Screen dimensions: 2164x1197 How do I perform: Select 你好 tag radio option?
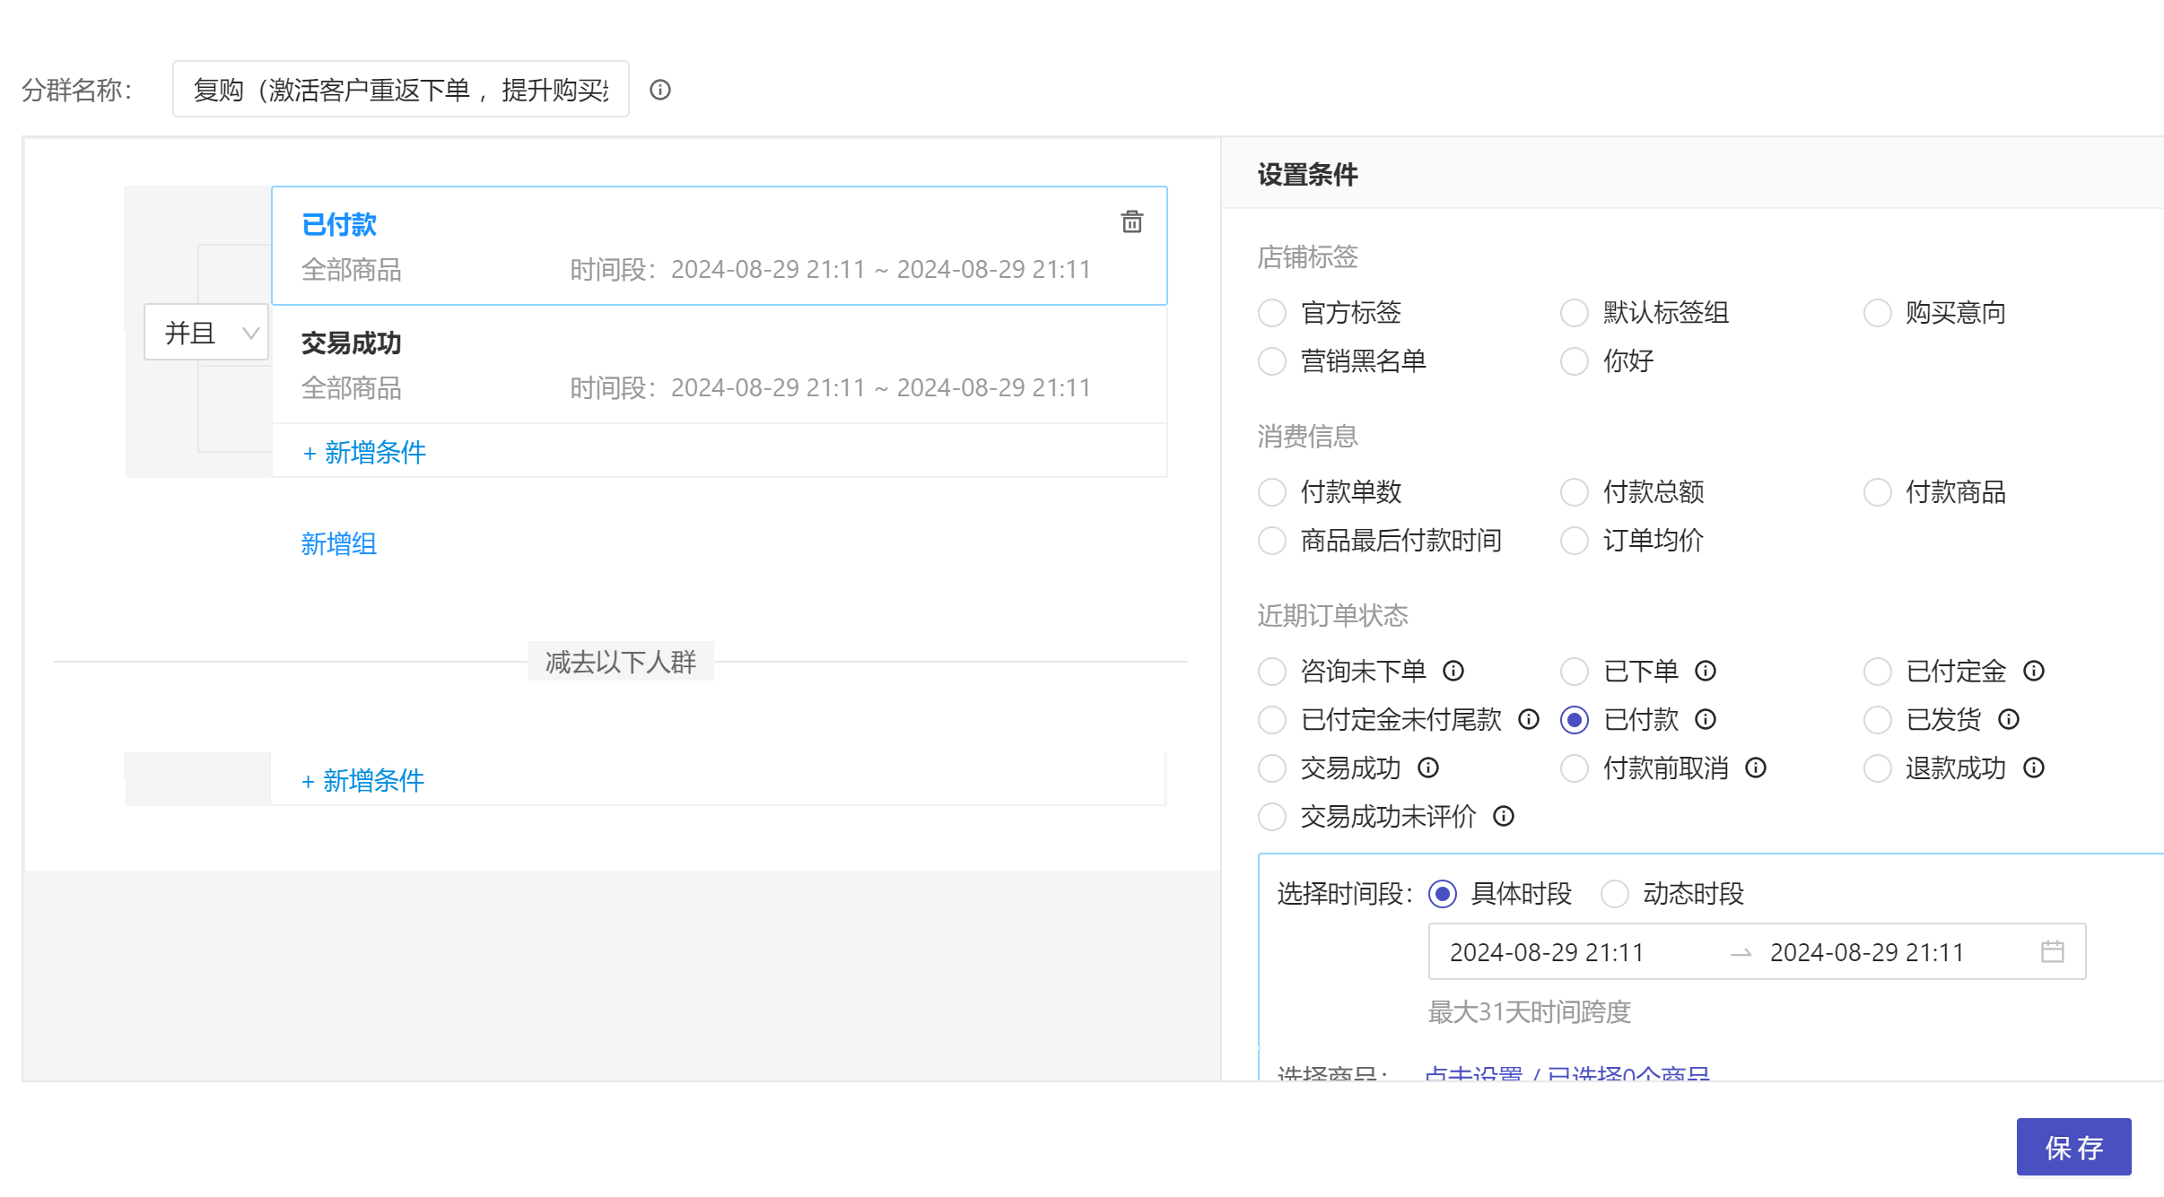[1574, 361]
